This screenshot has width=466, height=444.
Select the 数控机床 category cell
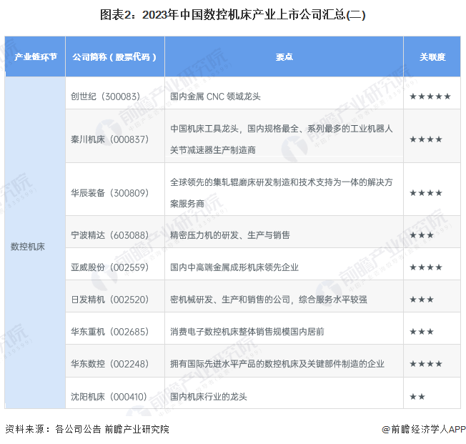35,242
